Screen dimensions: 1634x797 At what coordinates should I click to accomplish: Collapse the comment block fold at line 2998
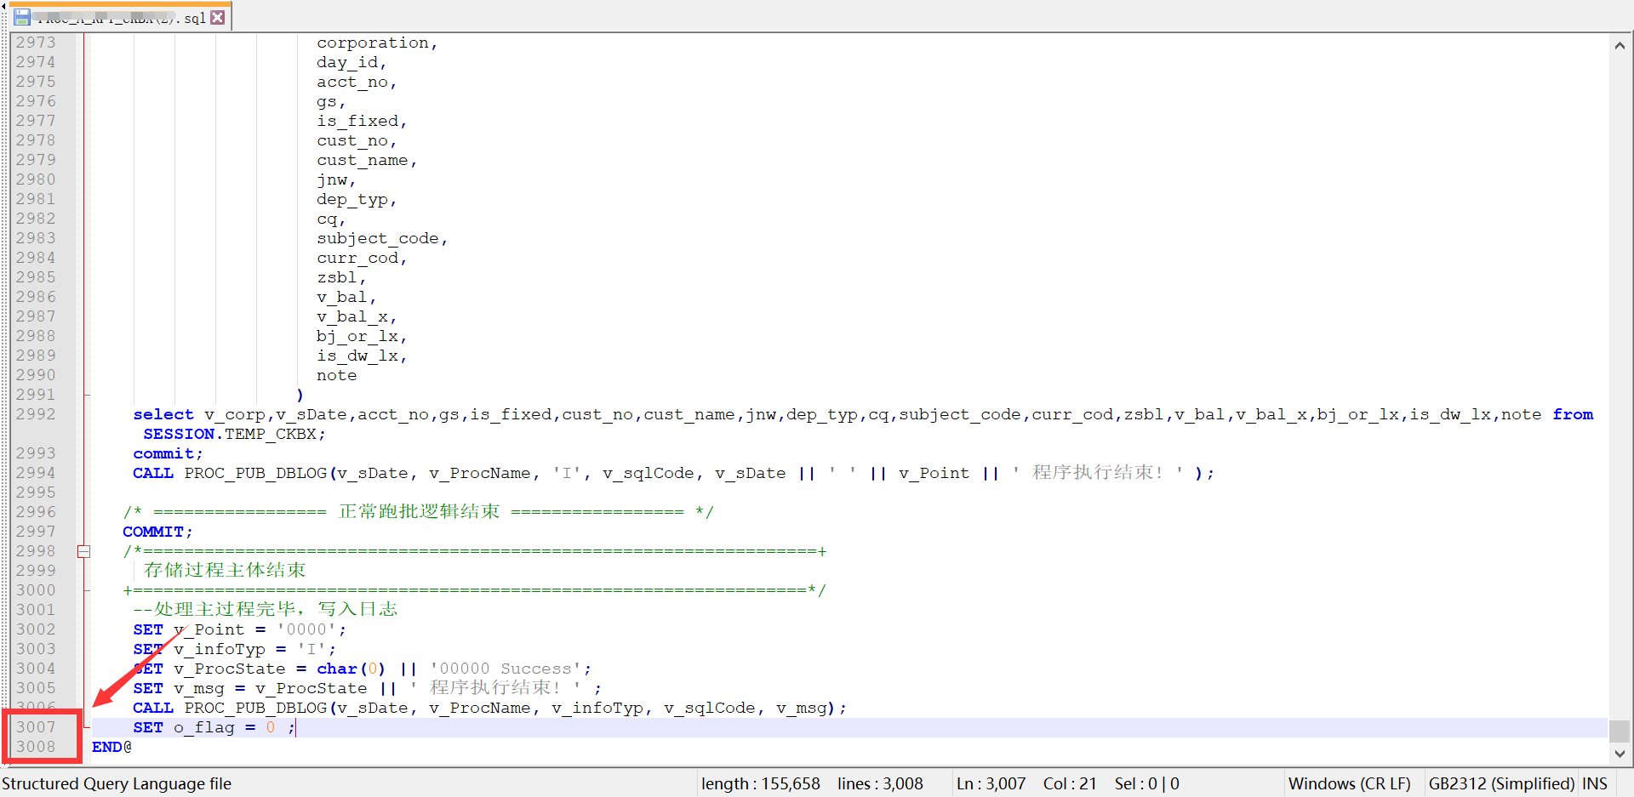(83, 551)
